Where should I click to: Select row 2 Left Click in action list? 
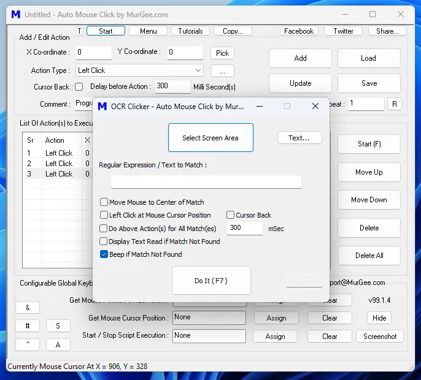click(x=58, y=163)
